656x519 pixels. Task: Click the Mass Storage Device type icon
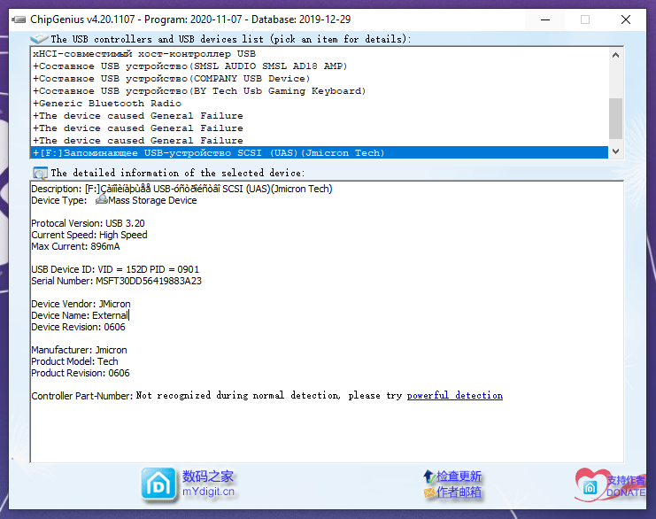(x=101, y=200)
